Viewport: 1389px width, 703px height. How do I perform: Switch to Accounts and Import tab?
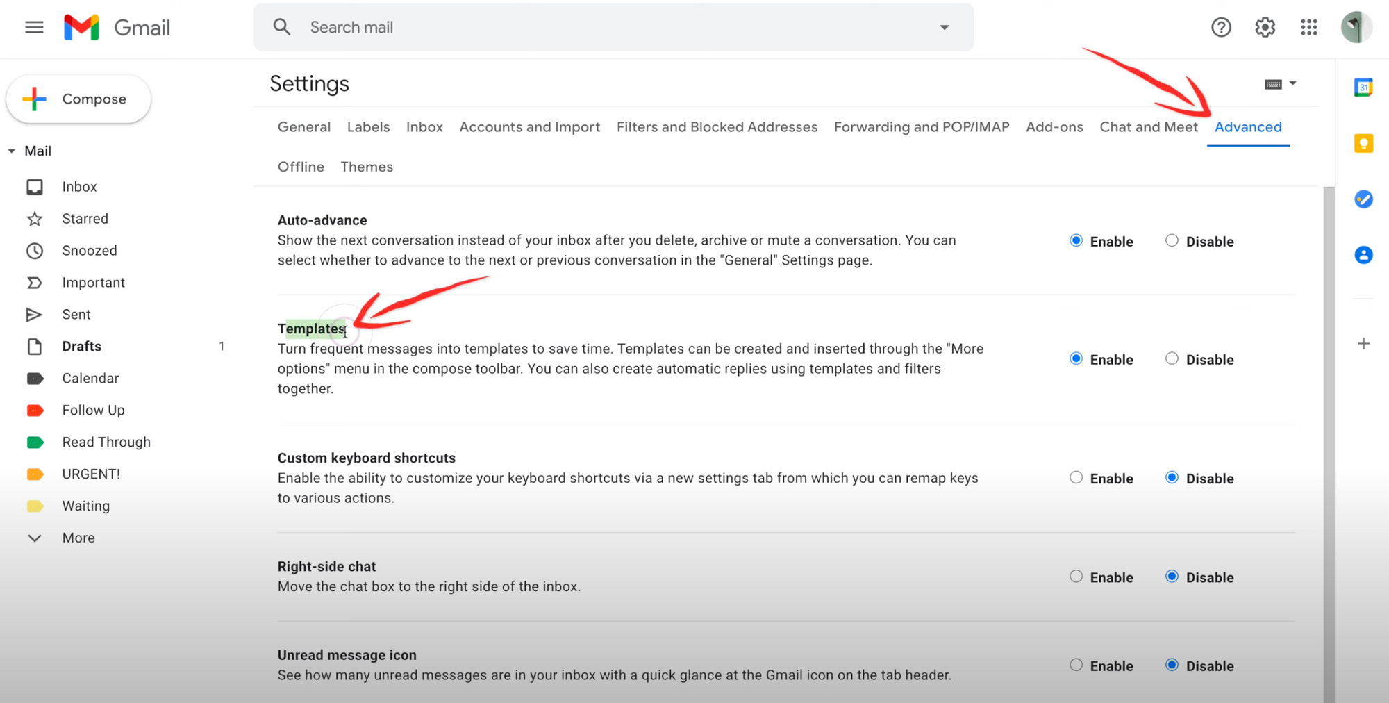pyautogui.click(x=530, y=127)
